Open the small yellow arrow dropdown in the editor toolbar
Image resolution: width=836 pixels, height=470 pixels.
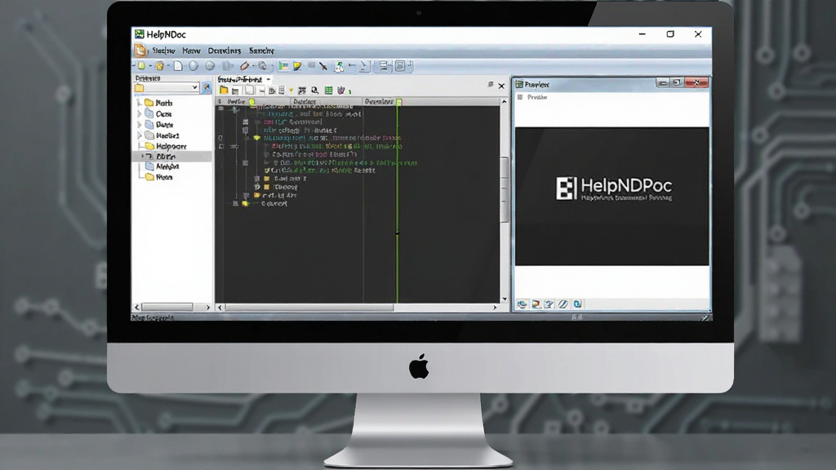click(291, 91)
